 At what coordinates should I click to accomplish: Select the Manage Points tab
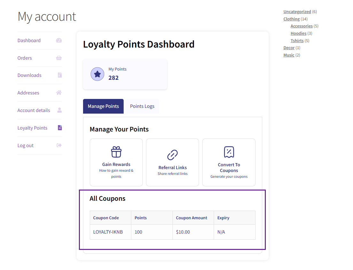[103, 106]
